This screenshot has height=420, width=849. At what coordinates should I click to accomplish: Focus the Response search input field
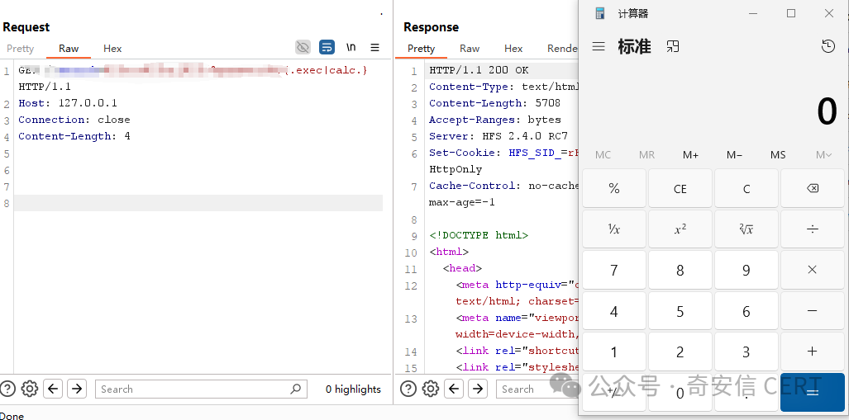coord(537,389)
